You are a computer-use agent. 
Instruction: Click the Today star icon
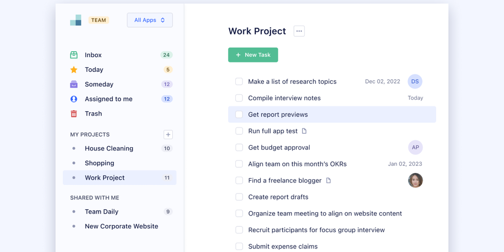coord(74,70)
